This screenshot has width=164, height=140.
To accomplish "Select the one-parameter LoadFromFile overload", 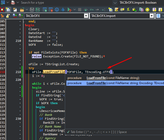I will click(x=115, y=78).
